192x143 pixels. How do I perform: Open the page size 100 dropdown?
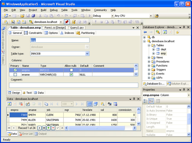coord(72,104)
